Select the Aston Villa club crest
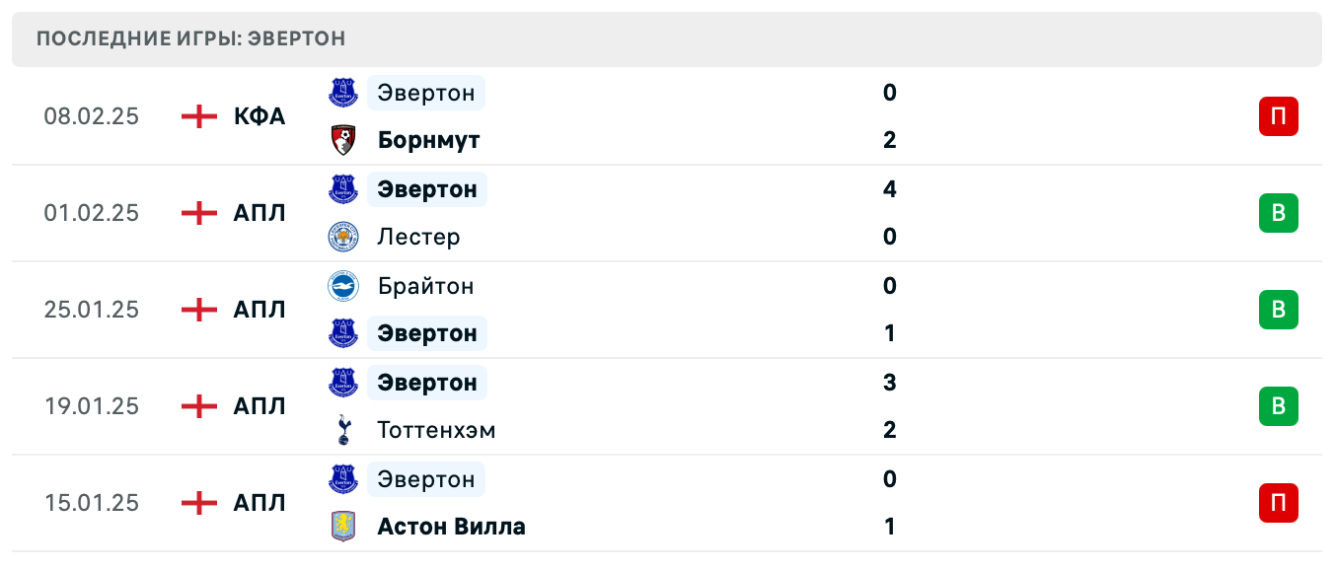The image size is (1336, 570). coord(341,527)
